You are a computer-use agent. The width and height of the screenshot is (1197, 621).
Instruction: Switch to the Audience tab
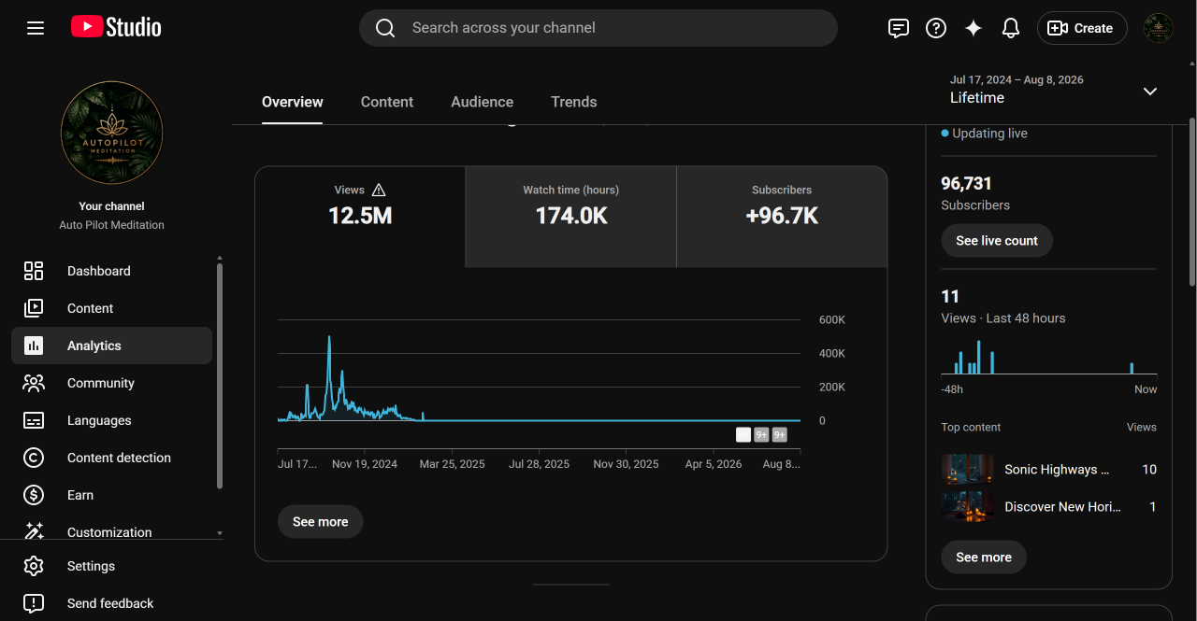pyautogui.click(x=482, y=102)
